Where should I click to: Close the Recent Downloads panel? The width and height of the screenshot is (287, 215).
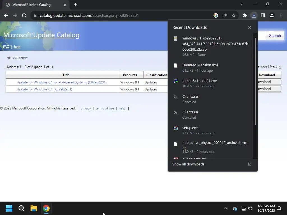tap(250, 27)
